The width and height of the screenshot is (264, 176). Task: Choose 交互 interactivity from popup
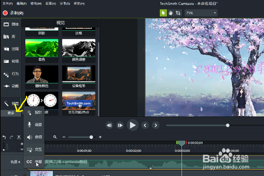[x=34, y=149]
